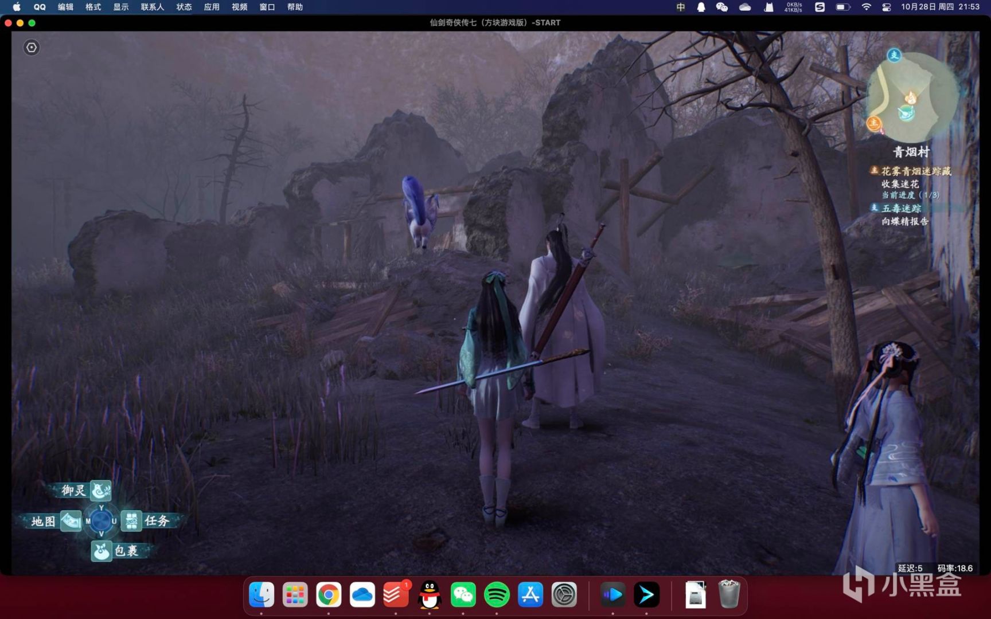Click the green full-screen window button
Screen dimensions: 991x619
32,23
